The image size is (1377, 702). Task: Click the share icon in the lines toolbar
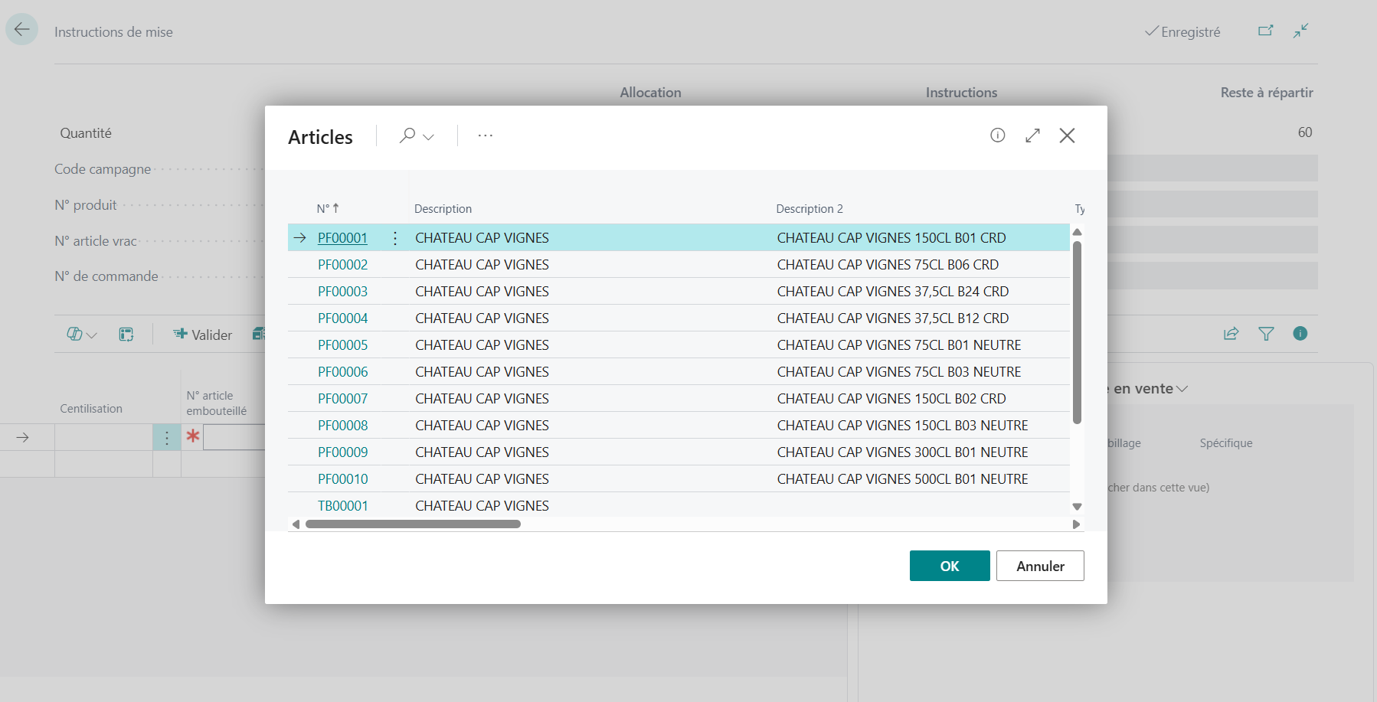pos(1231,334)
